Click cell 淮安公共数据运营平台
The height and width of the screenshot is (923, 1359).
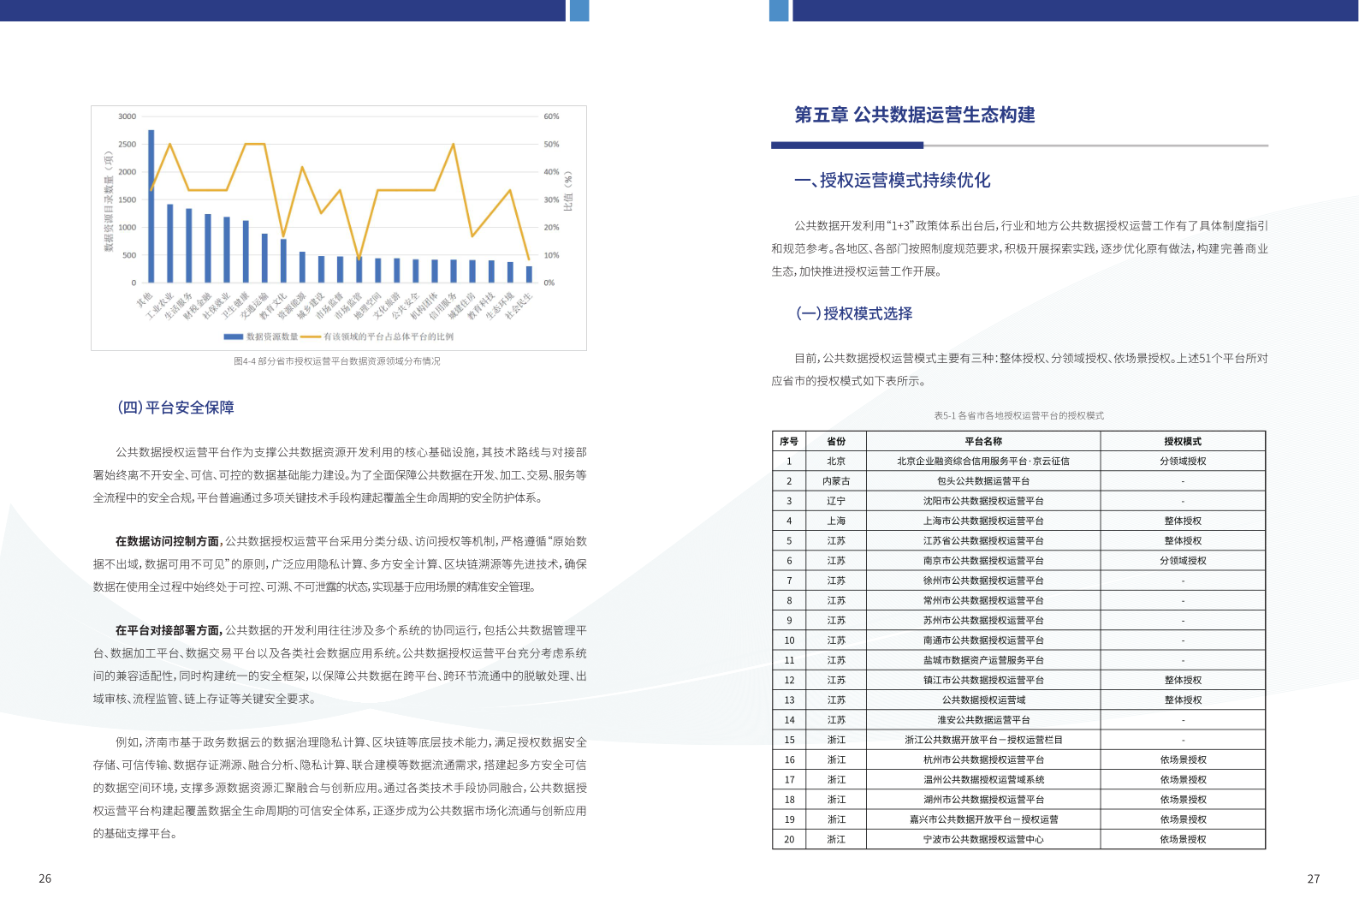pos(983,720)
